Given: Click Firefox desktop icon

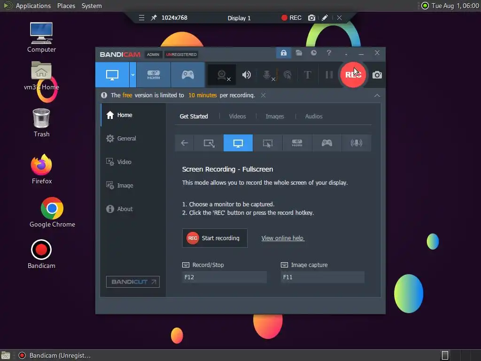Looking at the screenshot, I should 41,169.
